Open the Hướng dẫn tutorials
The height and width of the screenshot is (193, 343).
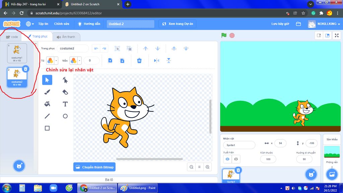pos(89,24)
